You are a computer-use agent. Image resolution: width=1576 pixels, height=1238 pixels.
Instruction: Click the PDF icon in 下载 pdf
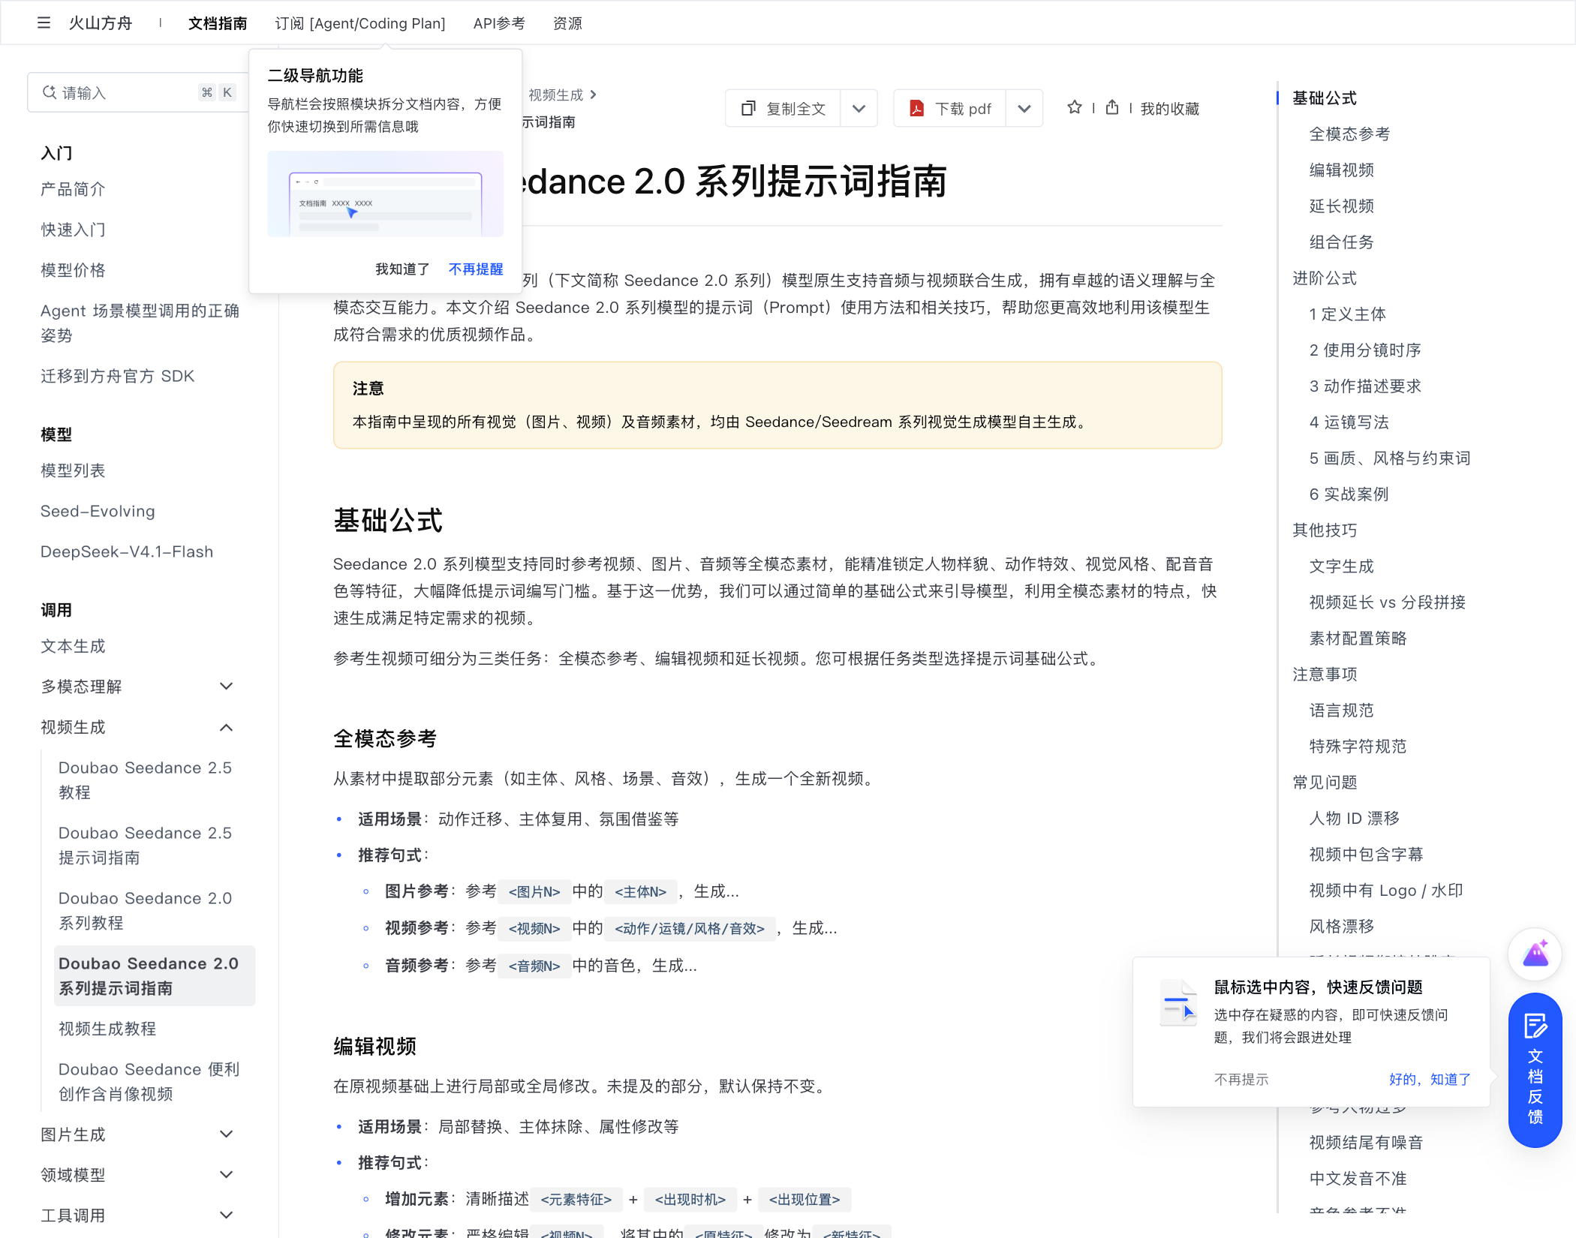[x=916, y=109]
